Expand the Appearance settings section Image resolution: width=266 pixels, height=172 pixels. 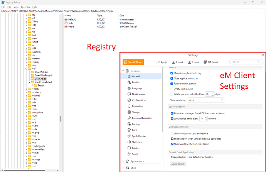[123, 161]
